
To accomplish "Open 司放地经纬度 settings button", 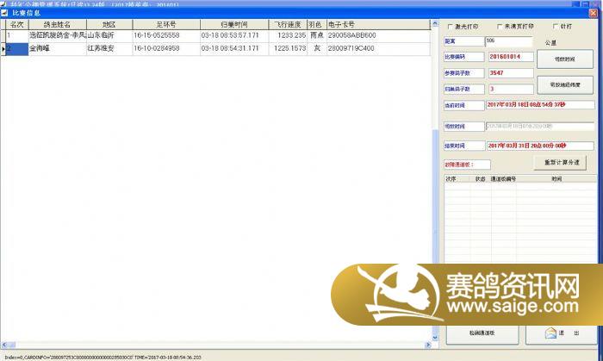I will pos(564,84).
